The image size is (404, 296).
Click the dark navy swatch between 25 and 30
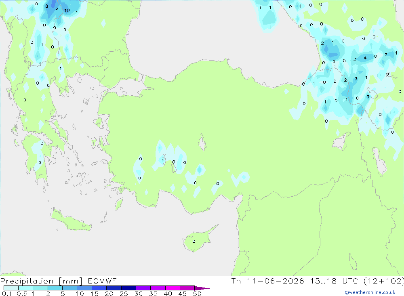128,288
